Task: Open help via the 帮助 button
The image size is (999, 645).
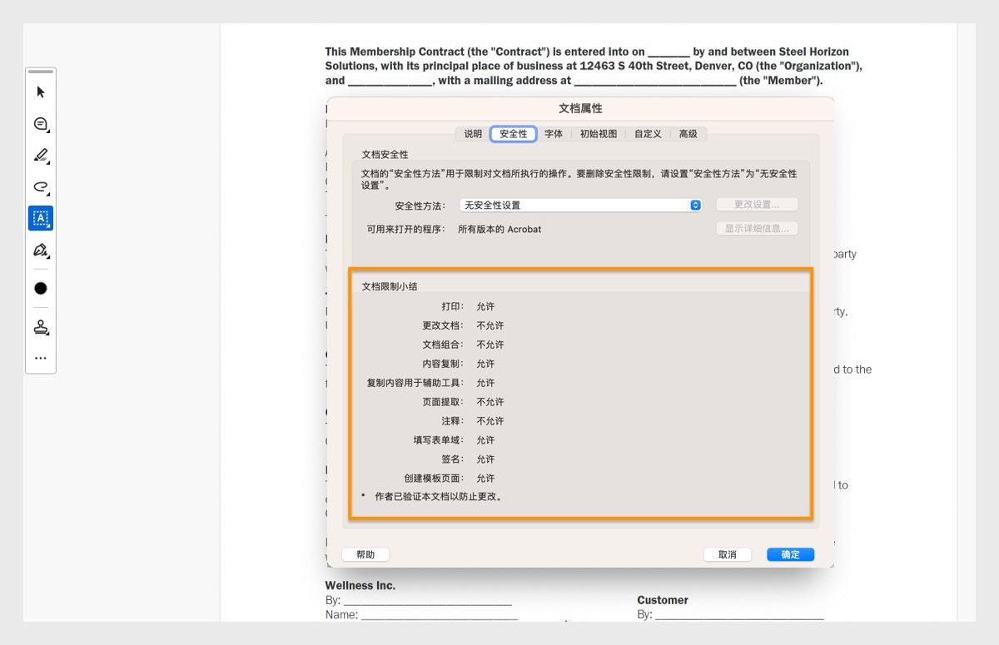Action: point(365,554)
